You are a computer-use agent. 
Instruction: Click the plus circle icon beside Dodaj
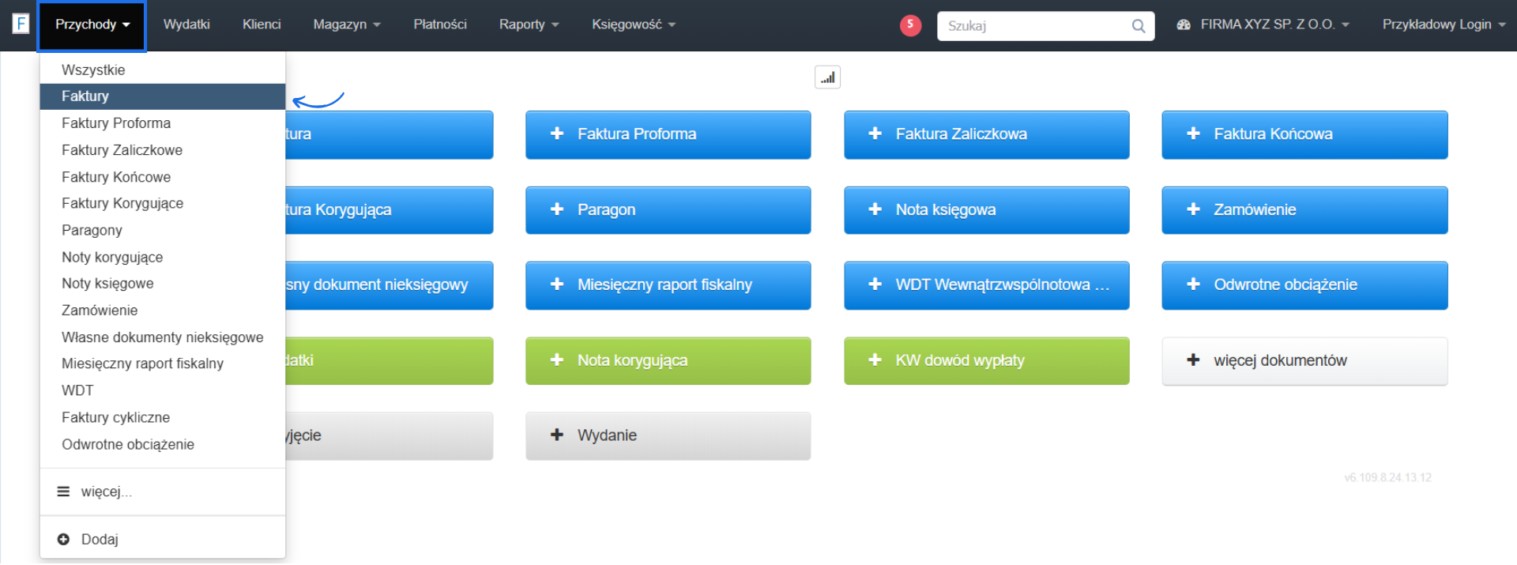point(63,539)
